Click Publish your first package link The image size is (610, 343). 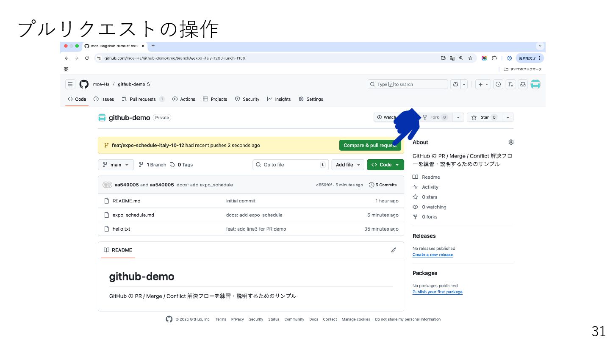coord(438,292)
